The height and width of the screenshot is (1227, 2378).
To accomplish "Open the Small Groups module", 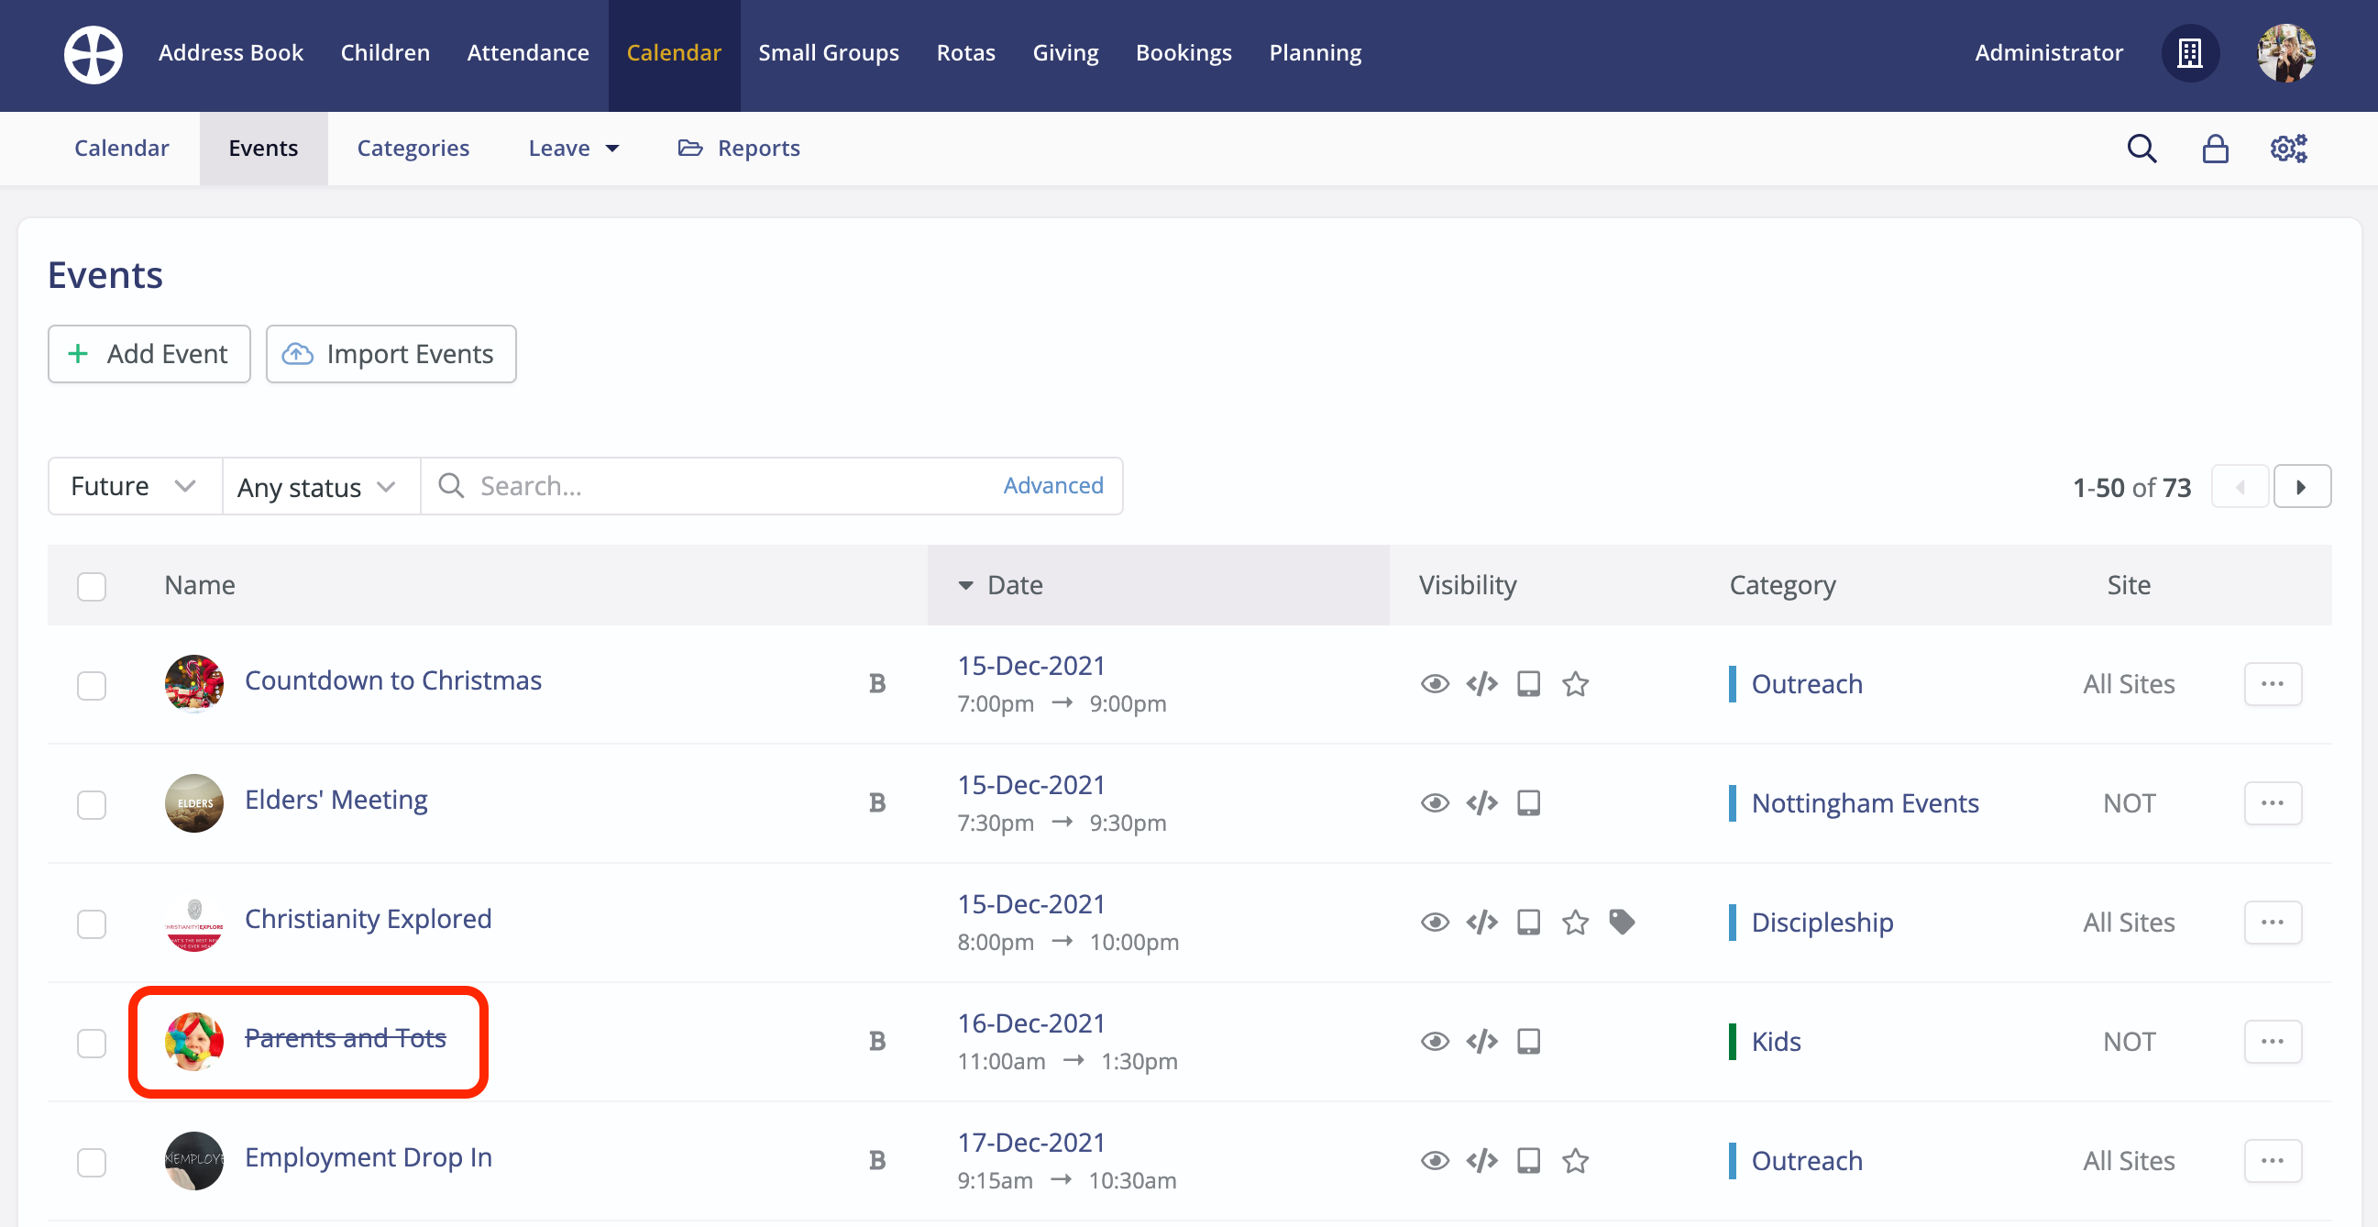I will point(828,52).
